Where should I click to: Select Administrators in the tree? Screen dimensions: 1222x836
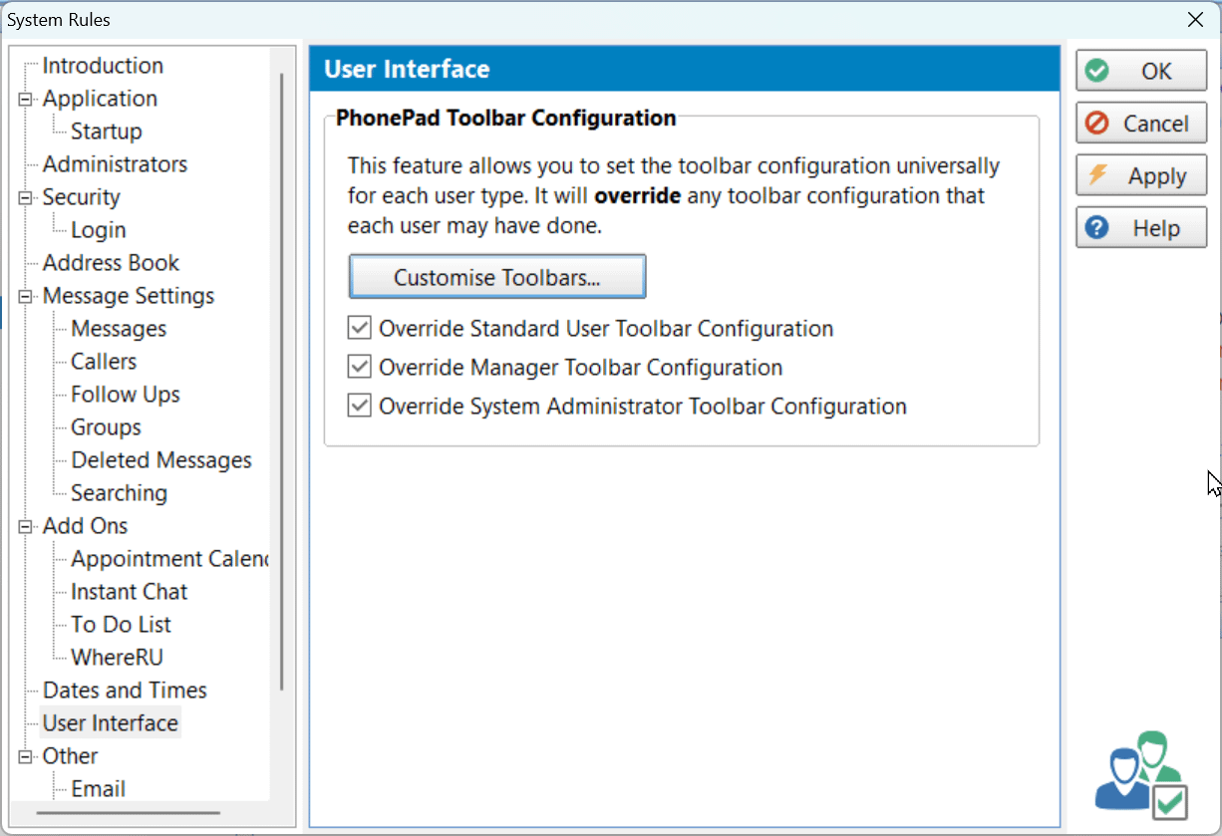[x=115, y=164]
